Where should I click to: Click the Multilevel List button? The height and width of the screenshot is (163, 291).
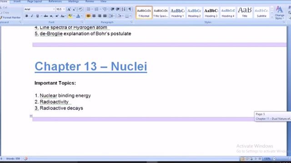(105, 9)
